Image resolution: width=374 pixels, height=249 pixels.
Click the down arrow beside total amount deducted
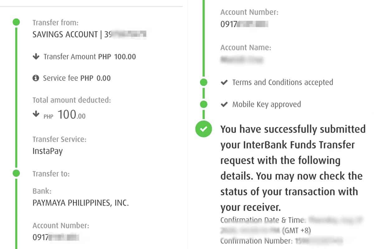pos(36,114)
